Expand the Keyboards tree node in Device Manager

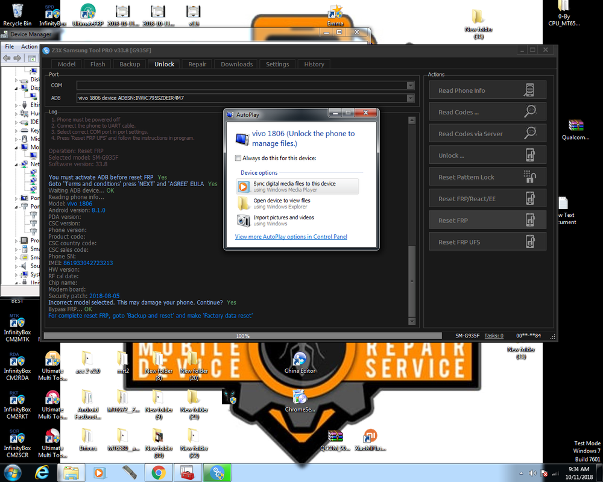pos(16,131)
